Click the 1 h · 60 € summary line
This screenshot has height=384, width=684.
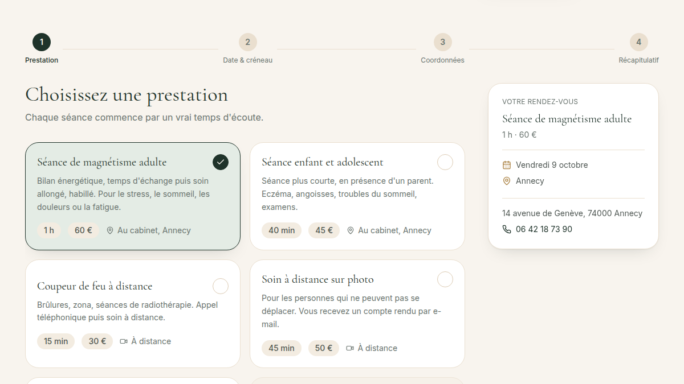coord(519,135)
